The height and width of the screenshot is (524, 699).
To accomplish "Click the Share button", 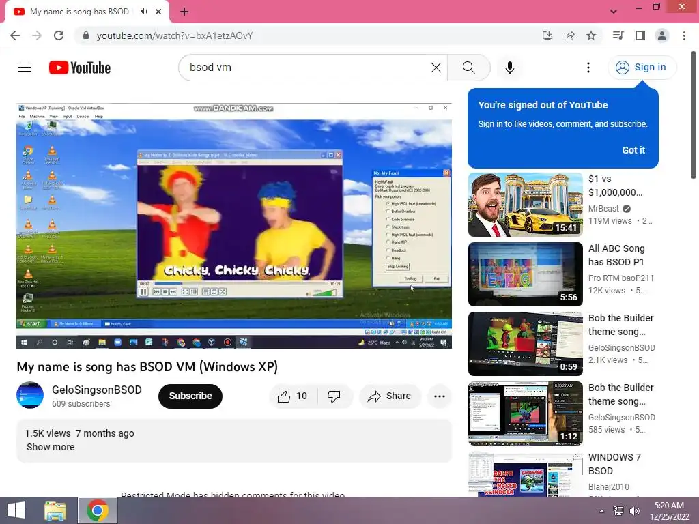I will 390,396.
